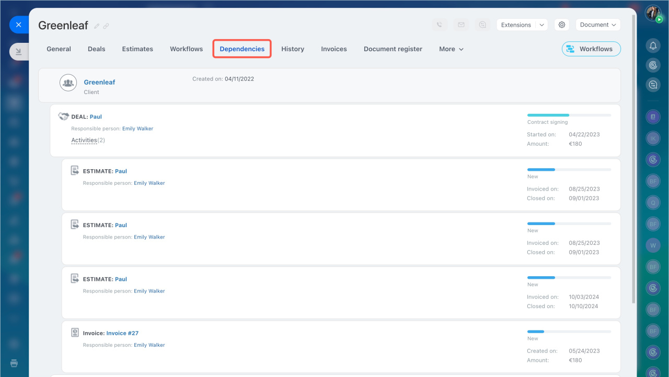
Task: Open the Document register tab
Action: point(393,49)
